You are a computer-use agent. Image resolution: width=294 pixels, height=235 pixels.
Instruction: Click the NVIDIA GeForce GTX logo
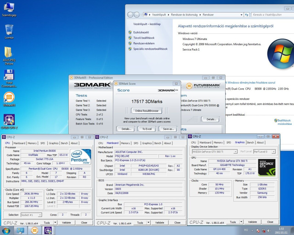point(267,167)
